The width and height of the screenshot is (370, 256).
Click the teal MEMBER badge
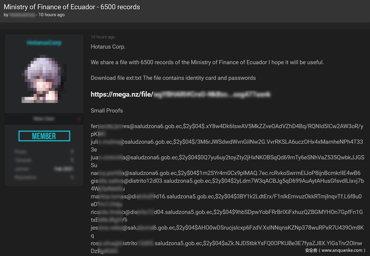(x=44, y=136)
